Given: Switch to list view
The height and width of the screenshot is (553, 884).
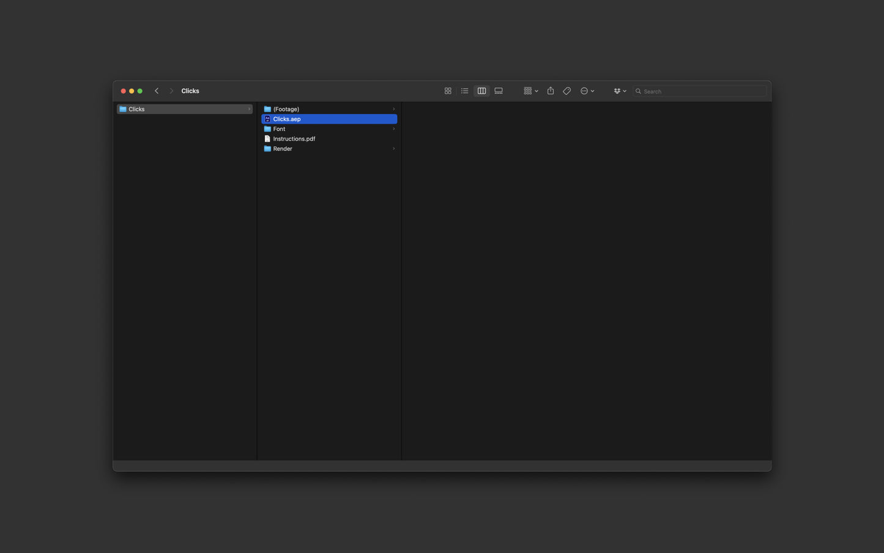Looking at the screenshot, I should (x=465, y=91).
